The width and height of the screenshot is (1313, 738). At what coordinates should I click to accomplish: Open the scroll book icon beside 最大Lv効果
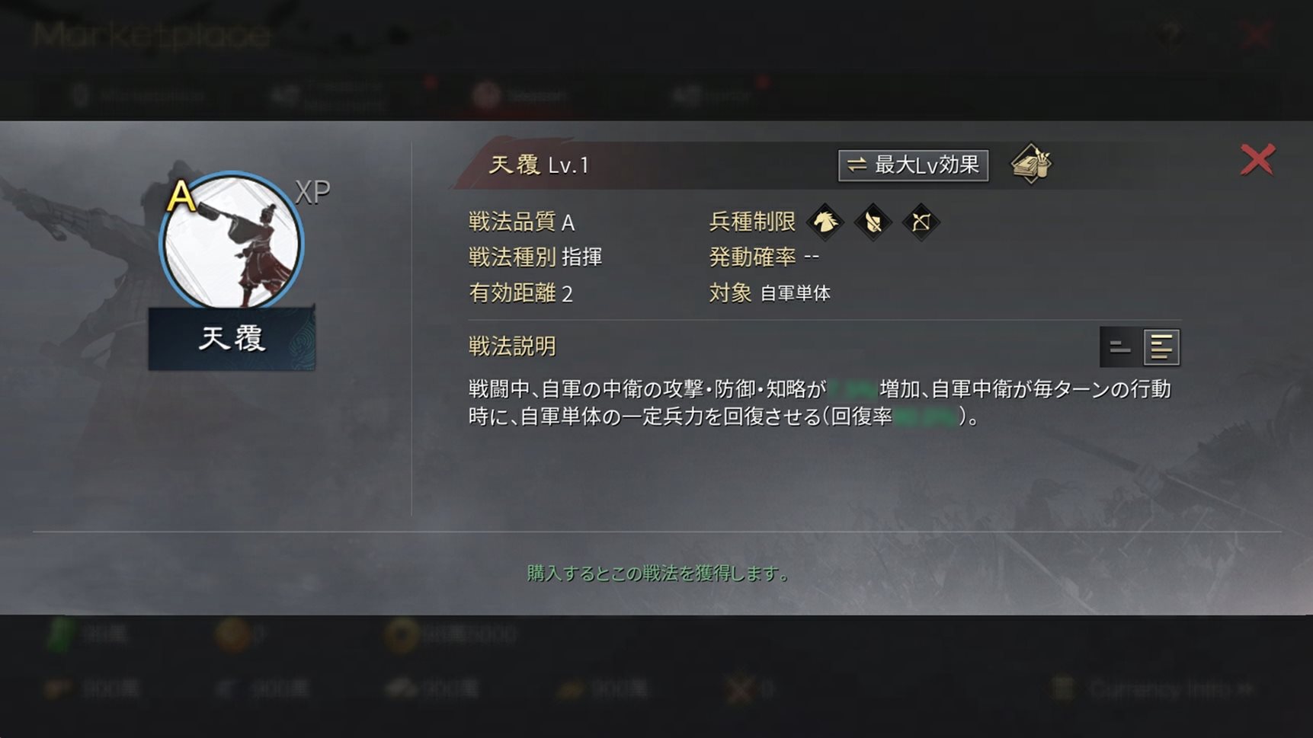tap(1030, 164)
